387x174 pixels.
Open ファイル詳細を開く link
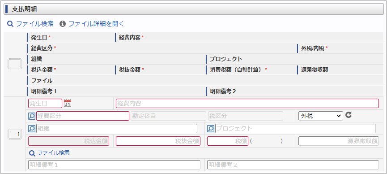pyautogui.click(x=96, y=24)
